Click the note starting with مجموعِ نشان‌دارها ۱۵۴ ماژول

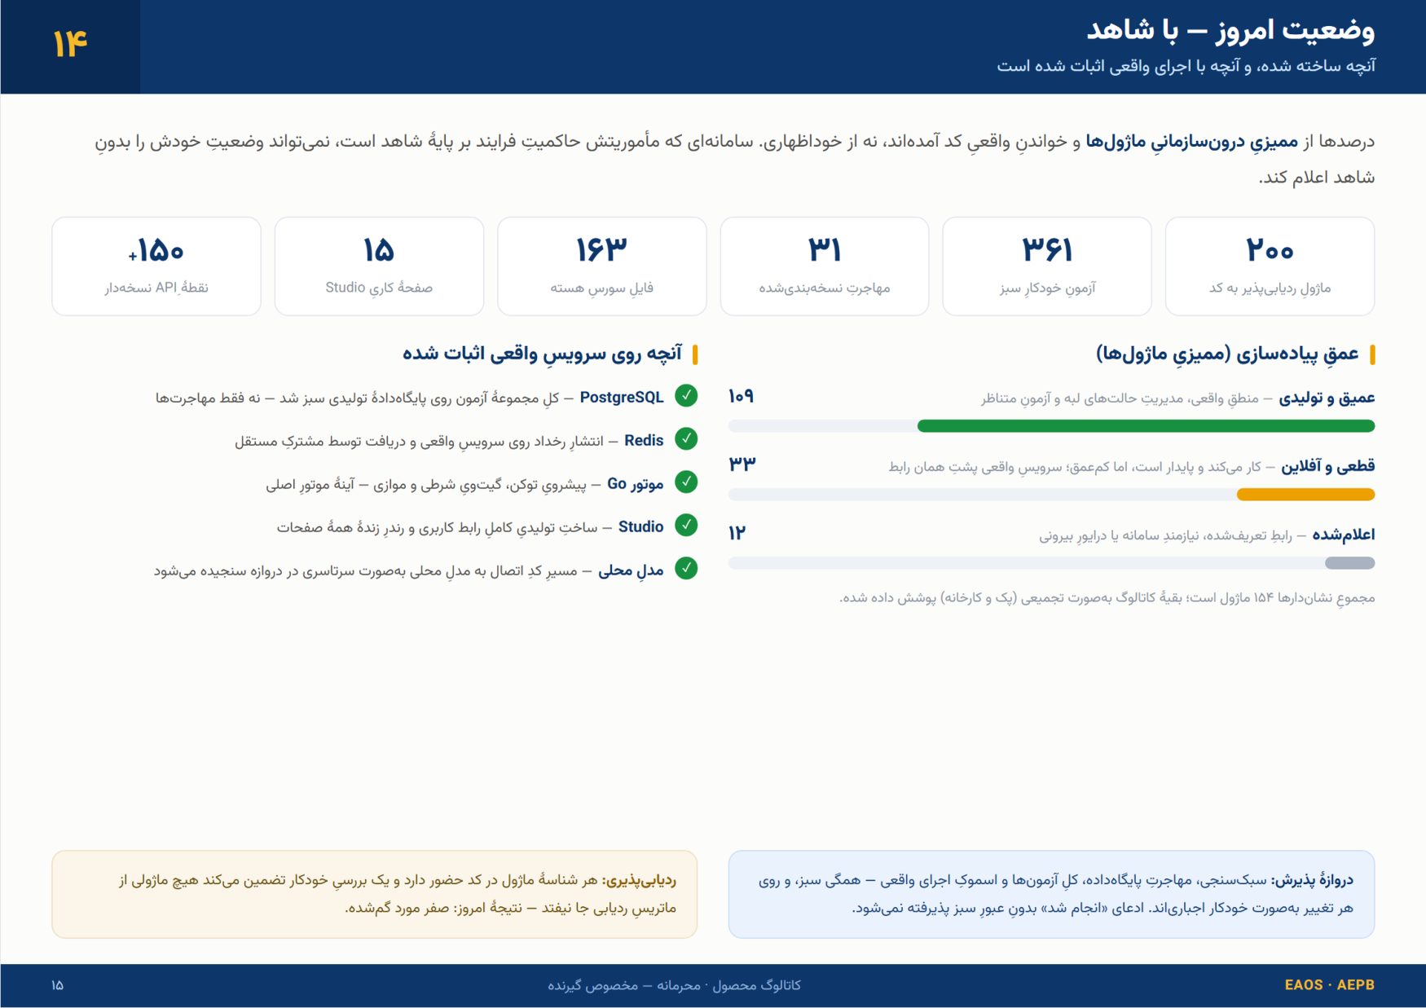coord(1107,598)
